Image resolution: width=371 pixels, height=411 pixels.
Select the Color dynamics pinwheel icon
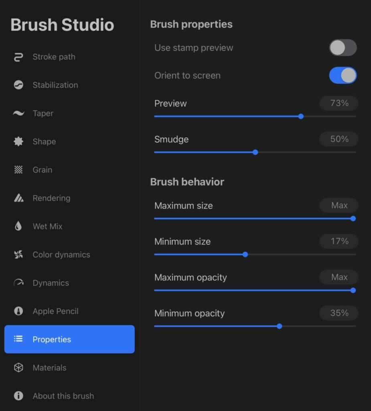point(18,254)
